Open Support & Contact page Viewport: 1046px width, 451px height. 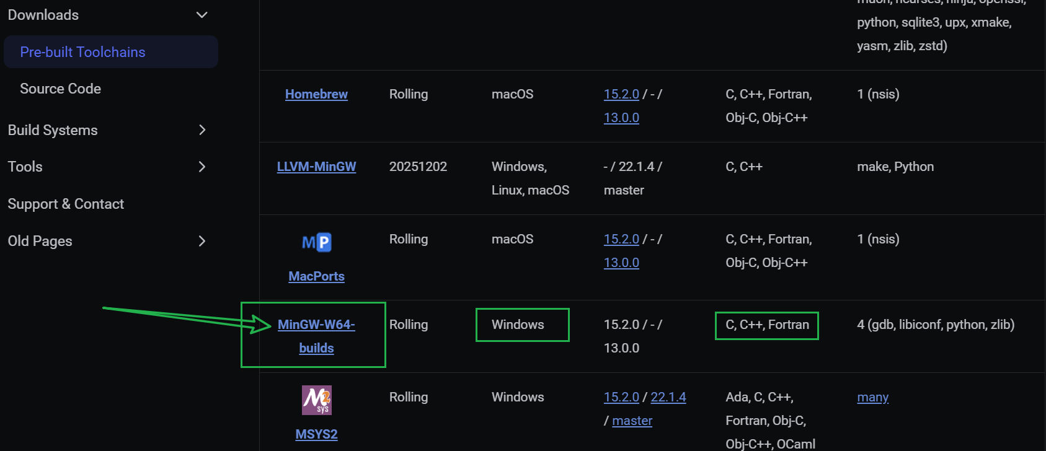coord(66,204)
